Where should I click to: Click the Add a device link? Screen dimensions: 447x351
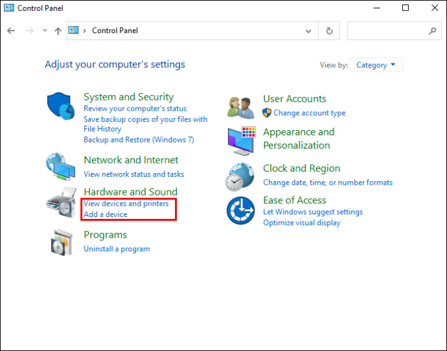tap(106, 214)
